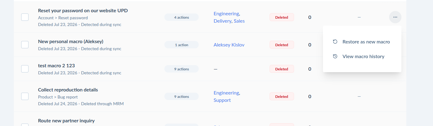Screen dimensions: 433x126
Task: Check the Collect reproduction details checkbox
Action: tap(25, 96)
